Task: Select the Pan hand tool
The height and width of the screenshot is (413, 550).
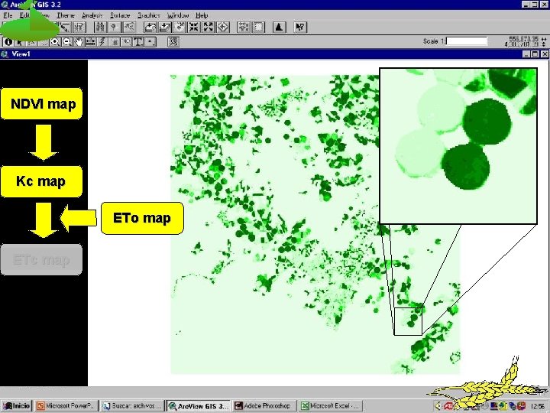Action: (79, 42)
